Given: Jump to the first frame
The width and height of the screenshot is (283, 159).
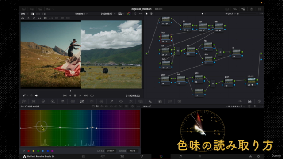Looking at the screenshot, I should tap(65, 95).
